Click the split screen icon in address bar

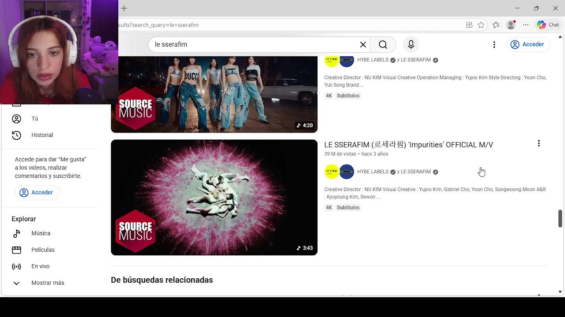tap(469, 25)
